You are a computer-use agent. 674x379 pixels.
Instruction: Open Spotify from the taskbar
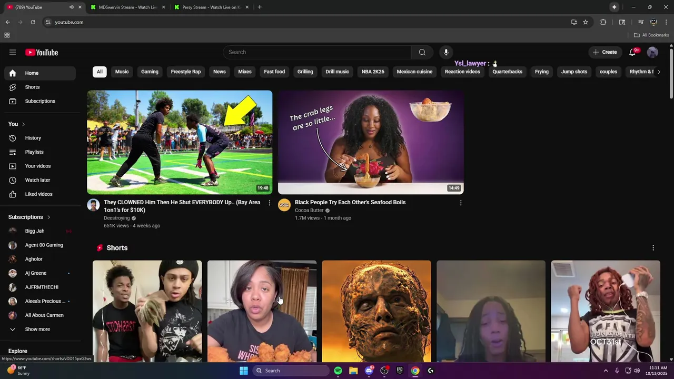coord(338,371)
